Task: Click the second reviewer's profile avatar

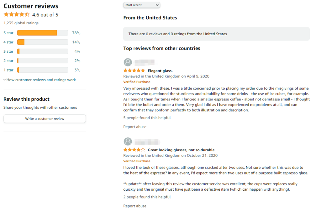Action: click(x=128, y=141)
